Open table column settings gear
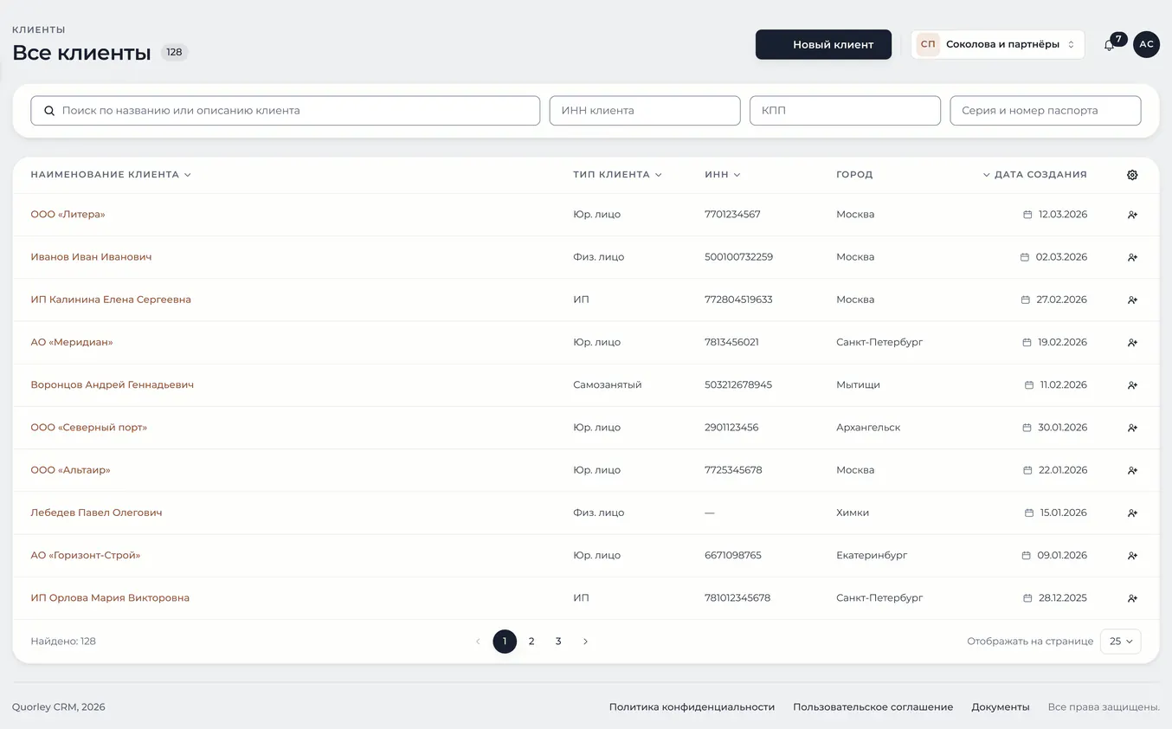Image resolution: width=1172 pixels, height=729 pixels. (1132, 175)
